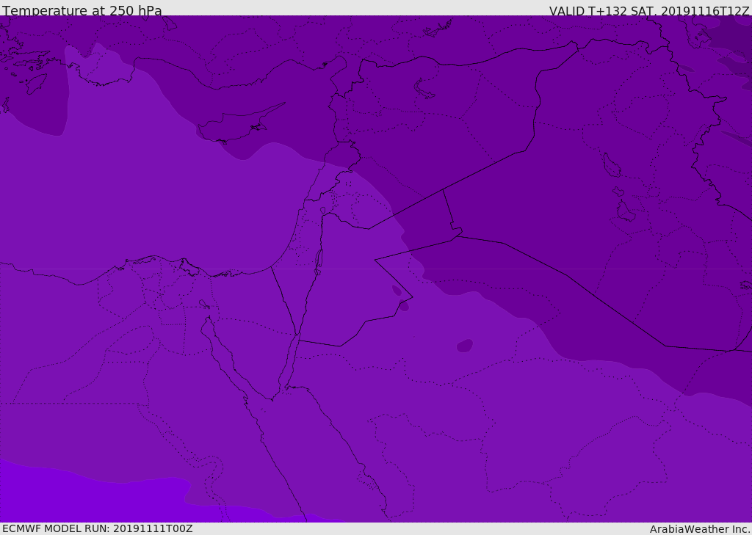This screenshot has width=752, height=535.
Task: Click the ArabiaWeather Inc. credit text
Action: (x=699, y=529)
